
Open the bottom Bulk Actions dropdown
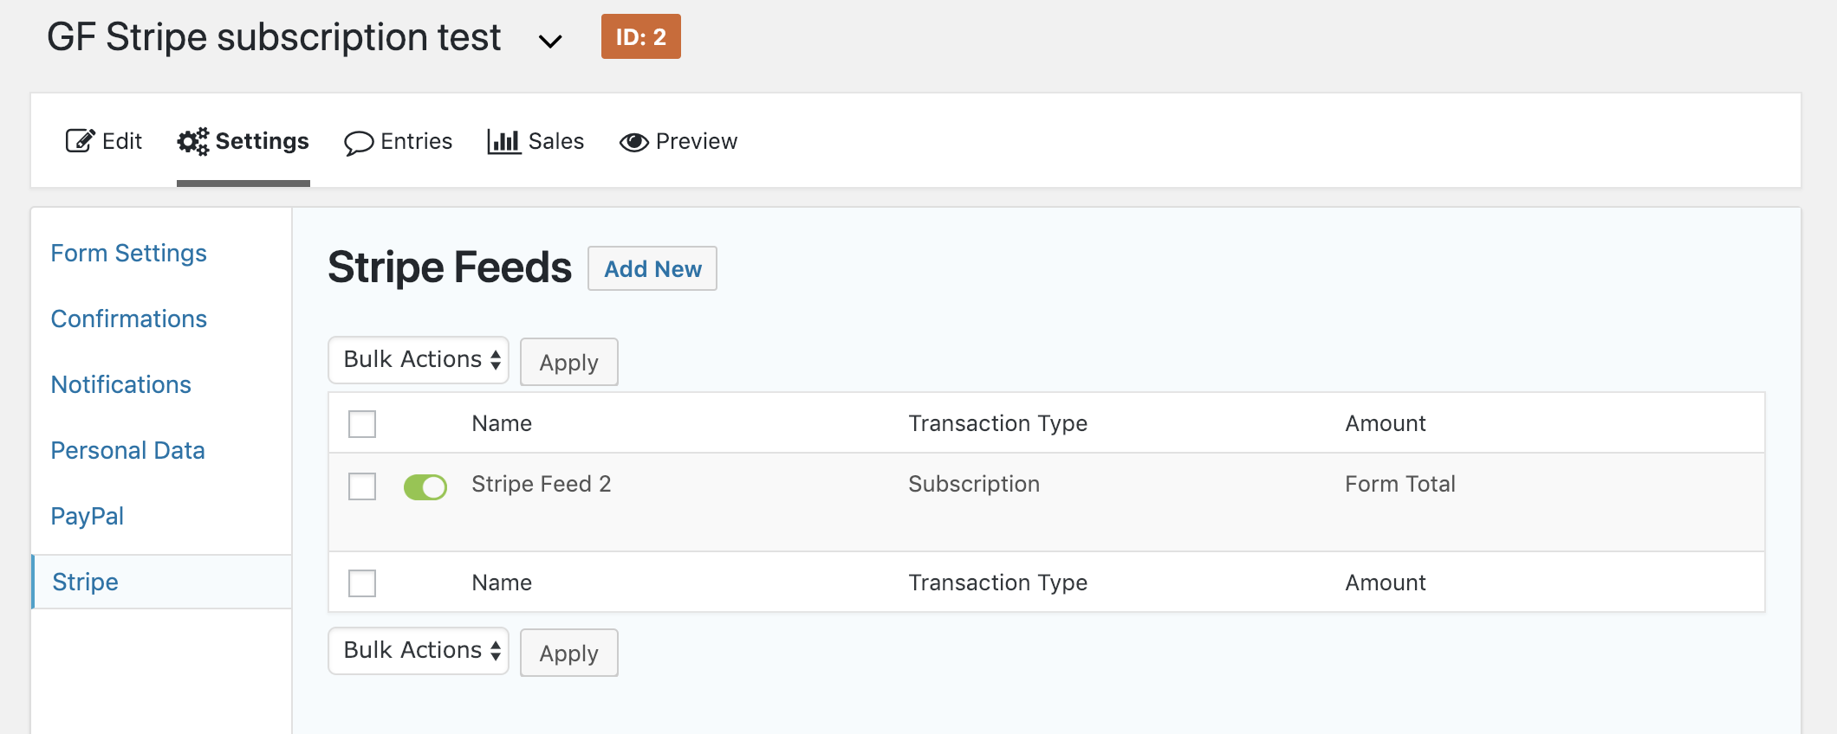[x=419, y=650]
